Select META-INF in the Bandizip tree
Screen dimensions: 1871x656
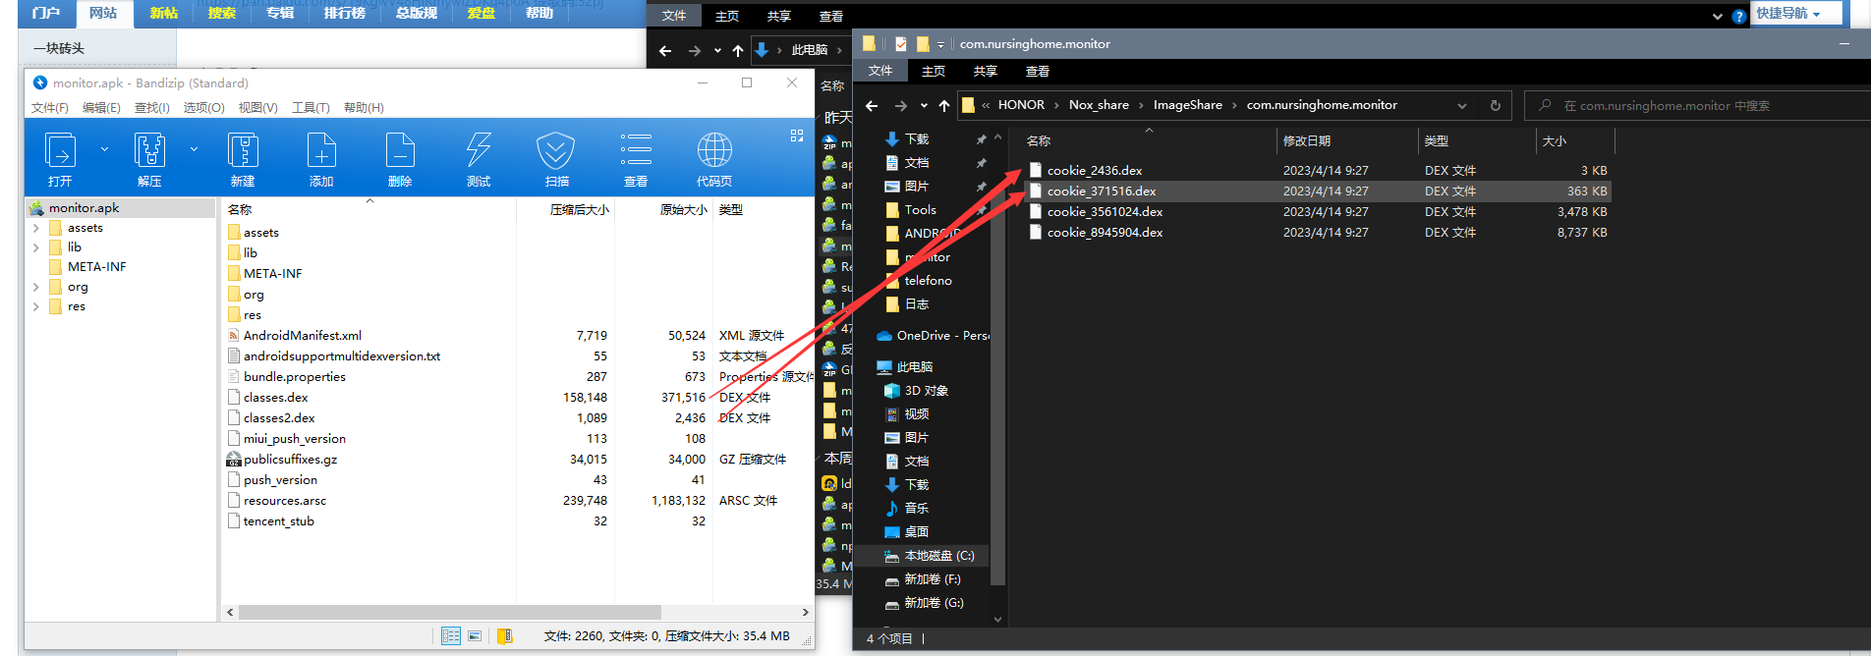(96, 267)
